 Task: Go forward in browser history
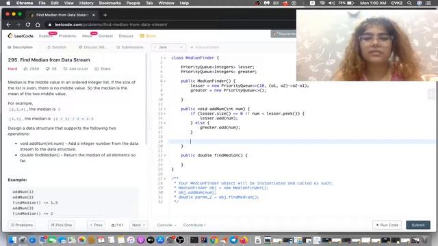pos(18,25)
